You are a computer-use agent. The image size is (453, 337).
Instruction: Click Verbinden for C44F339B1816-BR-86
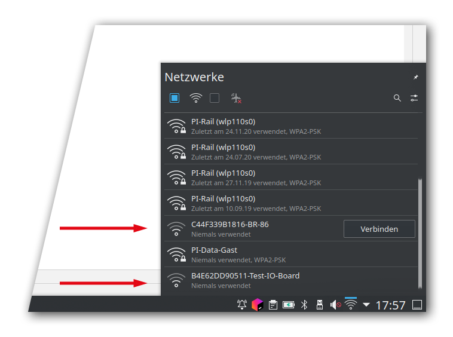pyautogui.click(x=379, y=229)
